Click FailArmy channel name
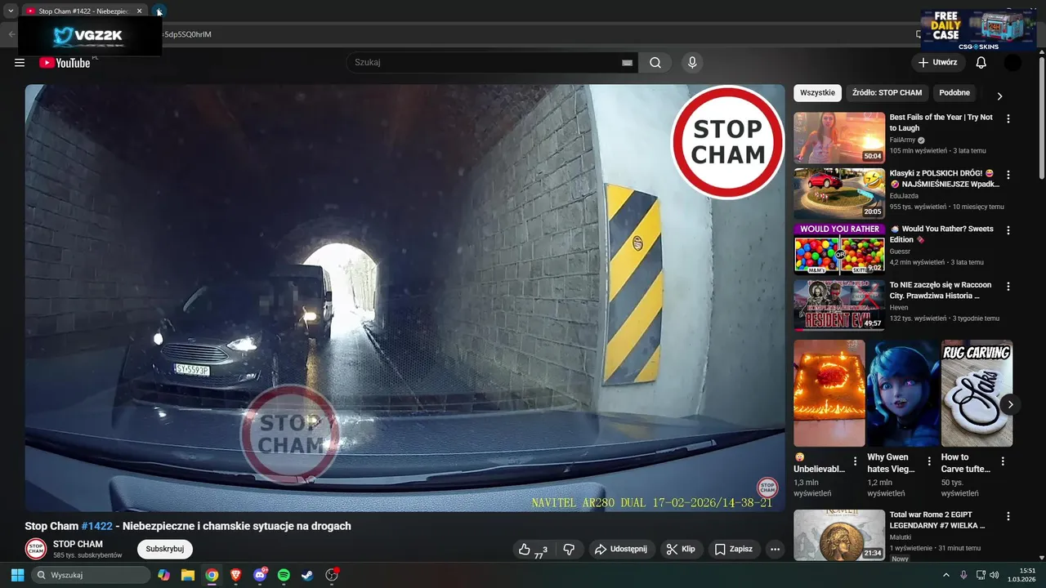 tap(902, 140)
